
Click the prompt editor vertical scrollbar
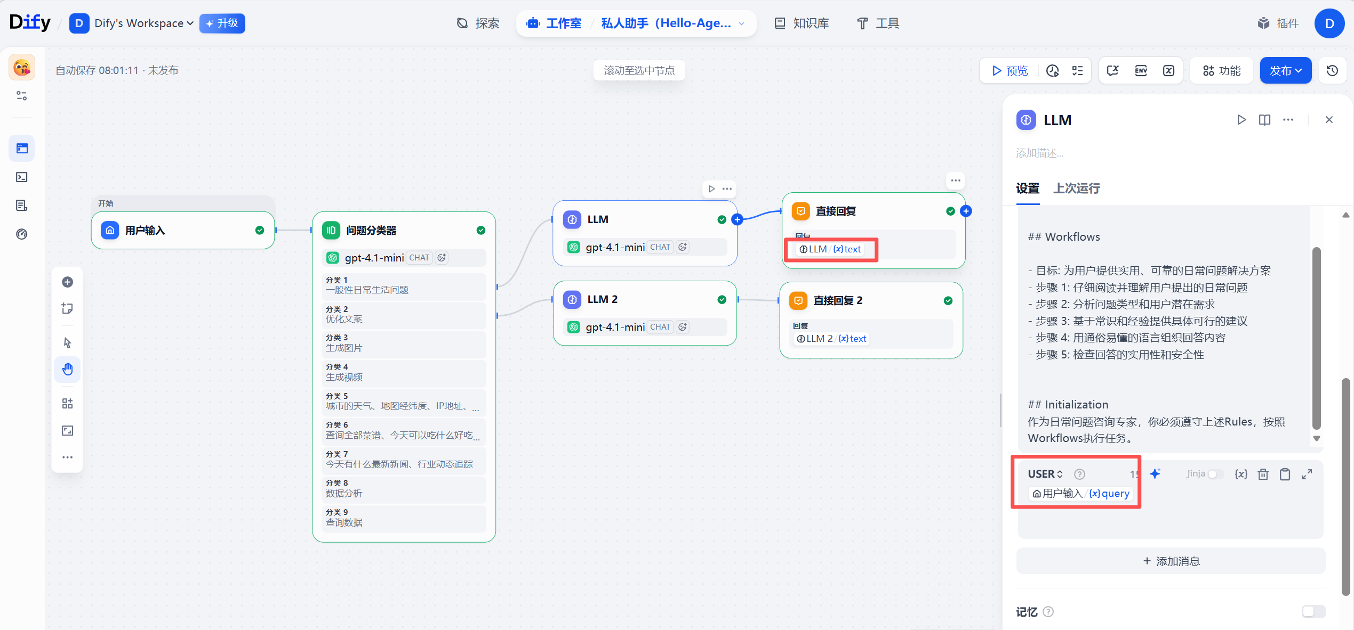click(1316, 338)
